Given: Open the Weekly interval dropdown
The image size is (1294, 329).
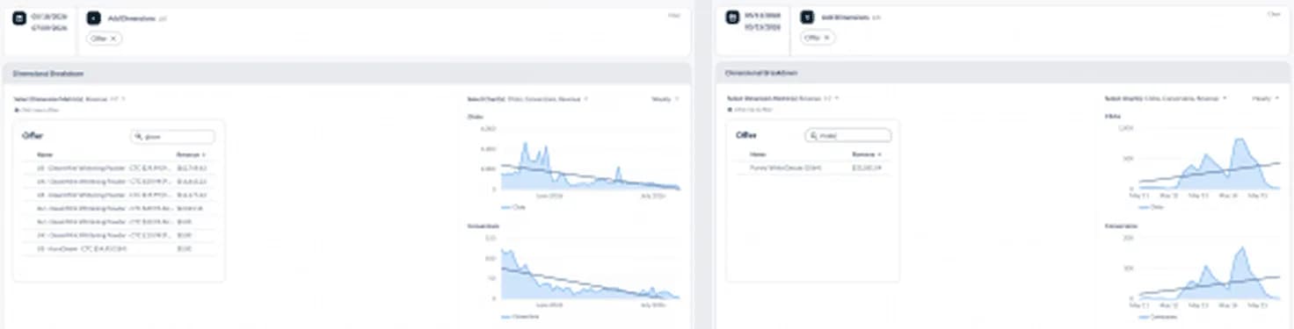Looking at the screenshot, I should (x=665, y=99).
